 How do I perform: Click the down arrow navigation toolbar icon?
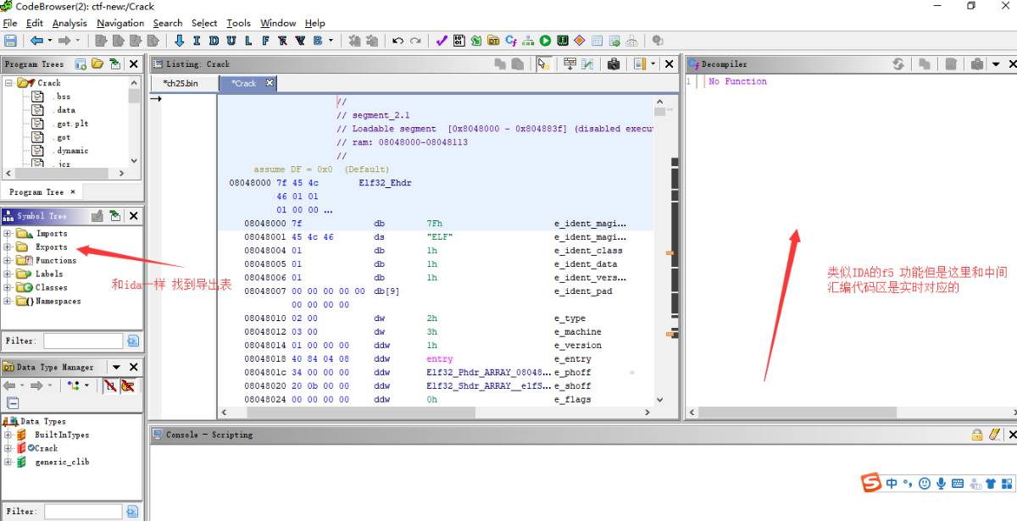[x=179, y=41]
